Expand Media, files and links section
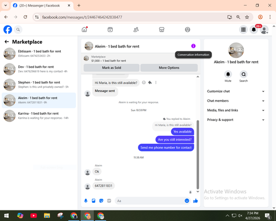Image resolution: width=276 pixels, height=221 pixels. [236, 110]
